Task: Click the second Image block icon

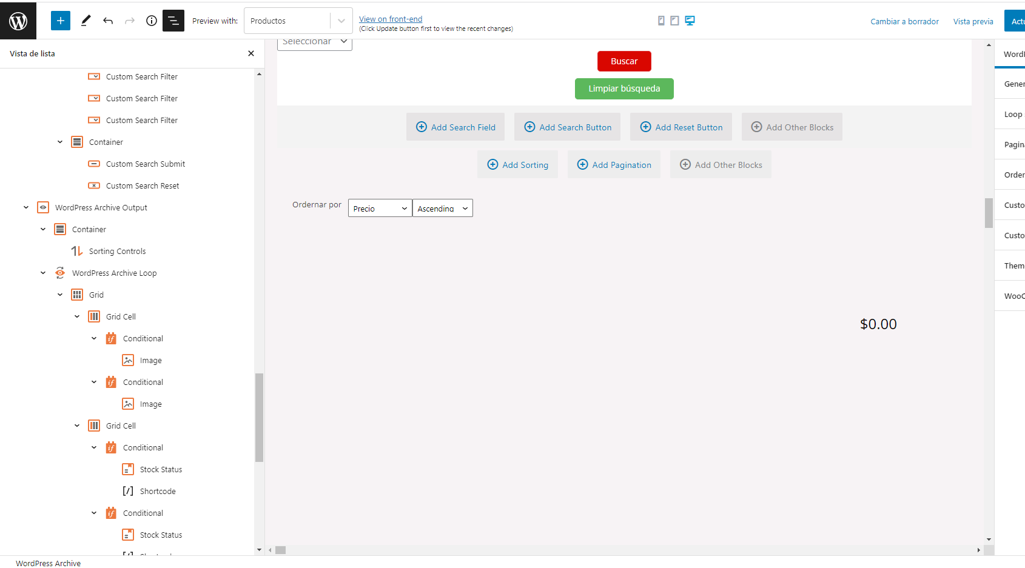Action: point(128,404)
